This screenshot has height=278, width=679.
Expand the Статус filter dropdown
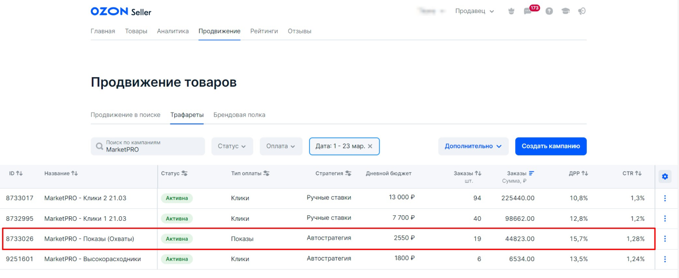coord(232,146)
